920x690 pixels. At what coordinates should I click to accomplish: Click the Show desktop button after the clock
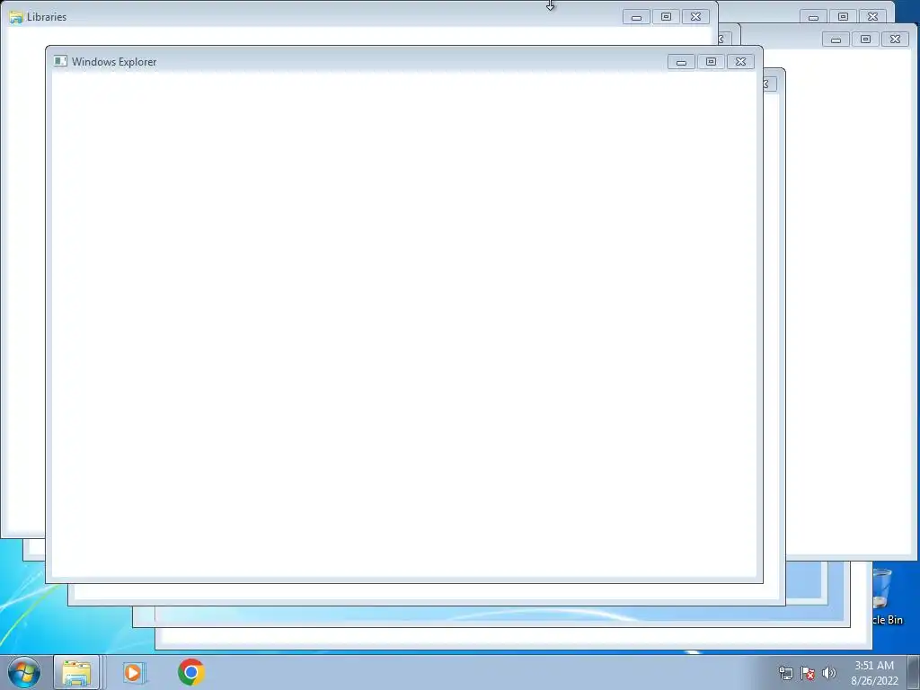913,672
